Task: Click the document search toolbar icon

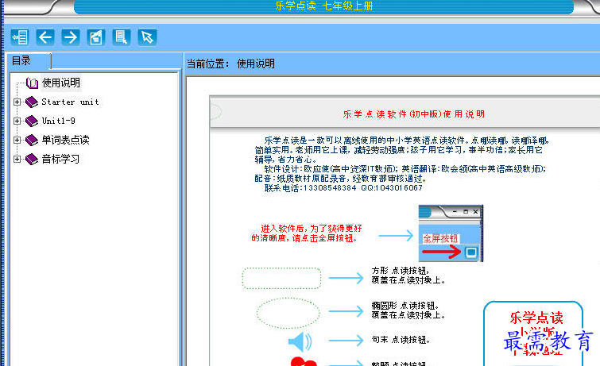Action: pyautogui.click(x=122, y=37)
